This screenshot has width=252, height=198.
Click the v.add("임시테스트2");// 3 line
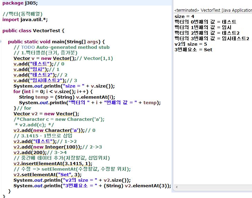[45, 81]
